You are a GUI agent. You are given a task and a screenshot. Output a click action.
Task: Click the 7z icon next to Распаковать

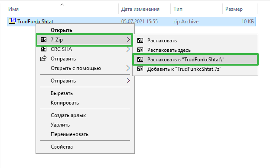(x=140, y=41)
